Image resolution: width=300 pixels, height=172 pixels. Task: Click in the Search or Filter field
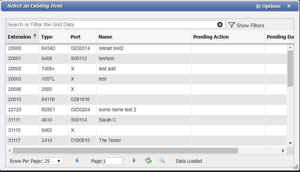[111, 25]
